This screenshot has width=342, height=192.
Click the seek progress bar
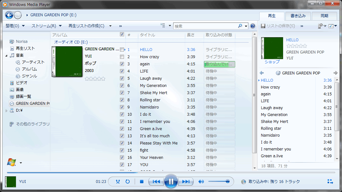(x=171, y=172)
